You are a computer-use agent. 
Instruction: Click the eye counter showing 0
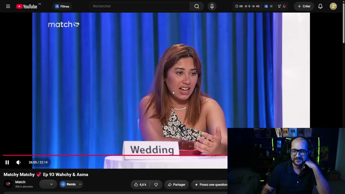[247, 6]
